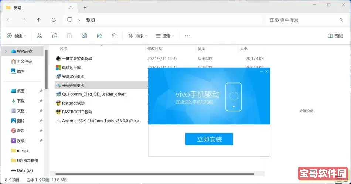Click the 安卓USB驱动 file icon

tap(58, 76)
